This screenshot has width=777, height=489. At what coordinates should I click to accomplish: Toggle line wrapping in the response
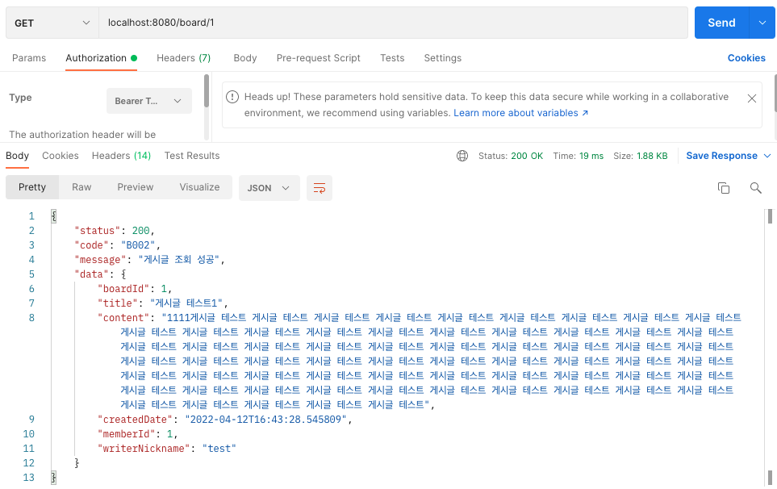319,187
